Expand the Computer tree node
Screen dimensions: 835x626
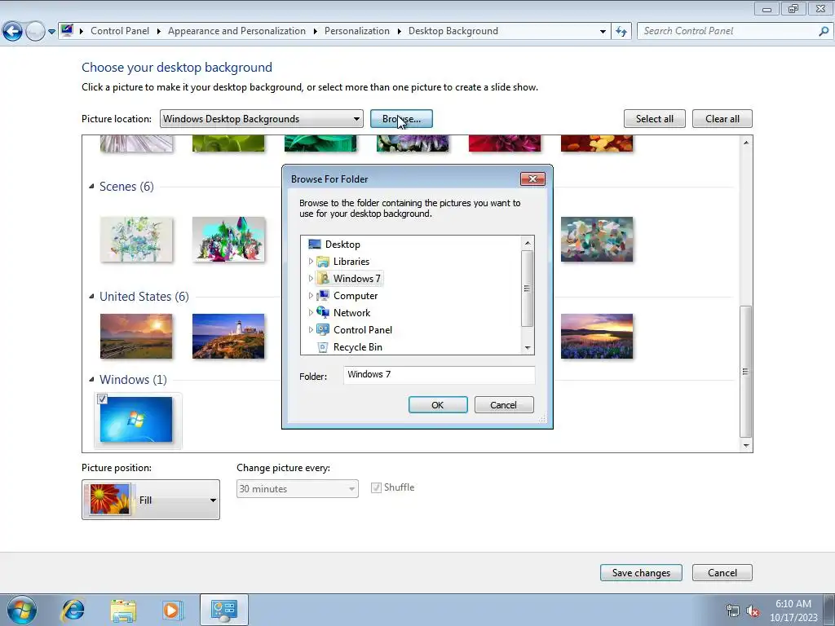point(311,295)
